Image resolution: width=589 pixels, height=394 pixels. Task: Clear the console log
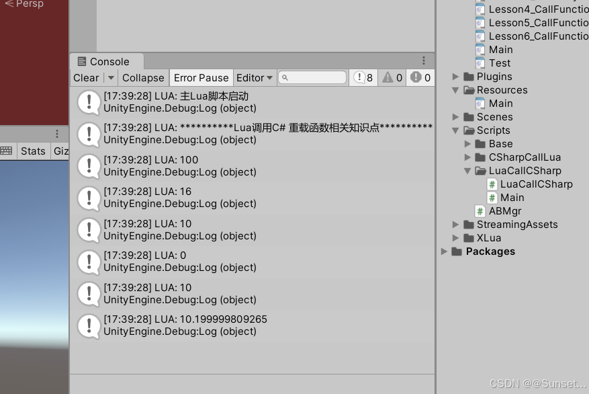click(86, 78)
